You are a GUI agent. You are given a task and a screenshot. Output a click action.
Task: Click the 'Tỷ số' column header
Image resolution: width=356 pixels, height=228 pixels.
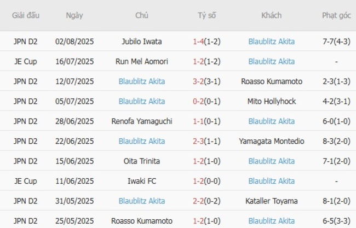point(207,15)
